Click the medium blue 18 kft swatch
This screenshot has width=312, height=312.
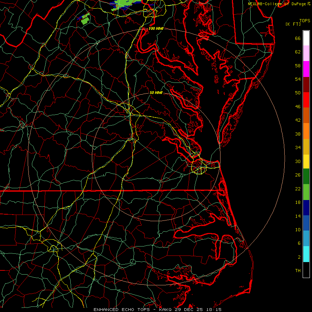pyautogui.click(x=306, y=223)
